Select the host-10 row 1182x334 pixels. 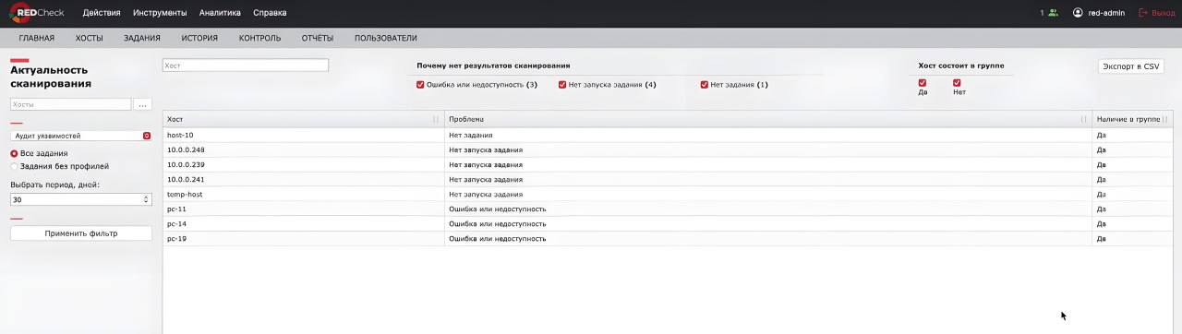(669, 135)
